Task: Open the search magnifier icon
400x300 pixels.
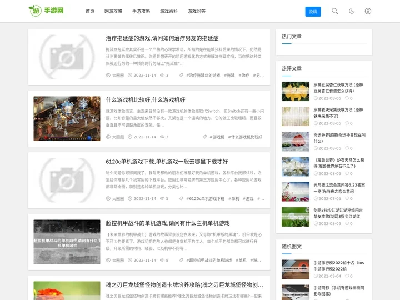Action: point(334,11)
